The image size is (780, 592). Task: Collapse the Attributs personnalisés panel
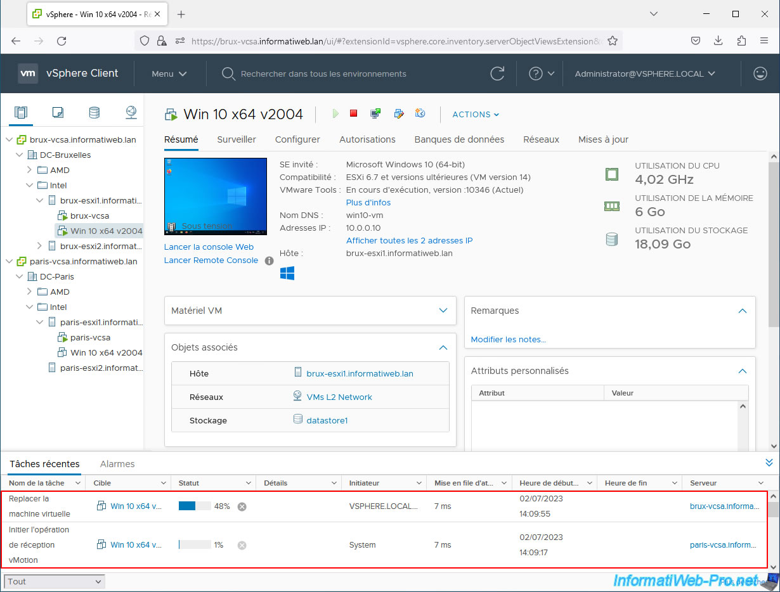point(743,371)
